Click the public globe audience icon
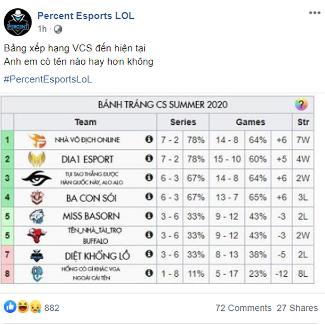Screen dimensions: 325x325 click(58, 29)
